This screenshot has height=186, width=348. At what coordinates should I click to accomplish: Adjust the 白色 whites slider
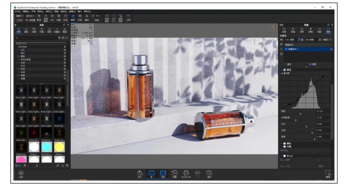pos(312,133)
